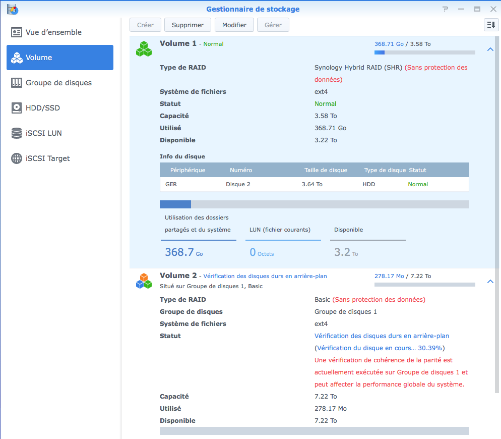Collapse the Volume 2 details chevron
The image size is (501, 439).
click(490, 282)
